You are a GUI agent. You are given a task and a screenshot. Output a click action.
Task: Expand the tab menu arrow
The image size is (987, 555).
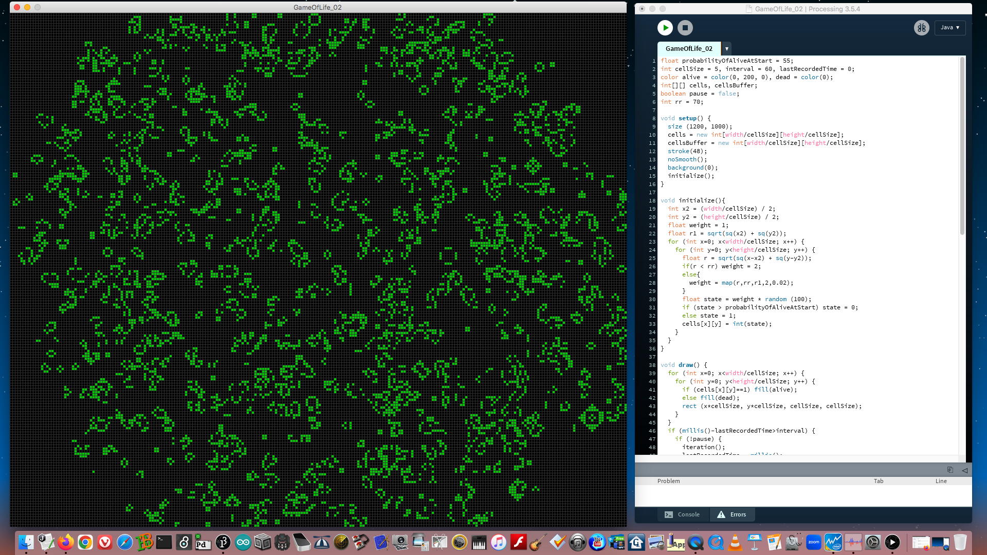tap(726, 49)
